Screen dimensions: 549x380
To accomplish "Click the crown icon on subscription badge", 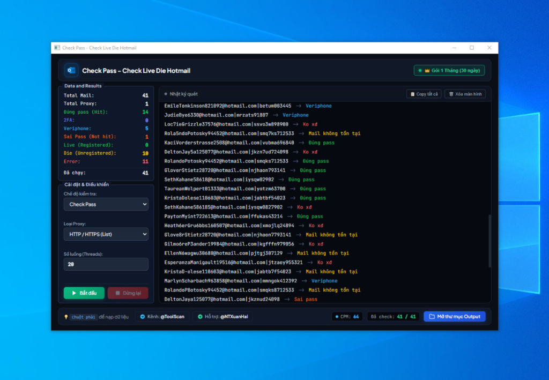I will pyautogui.click(x=427, y=71).
